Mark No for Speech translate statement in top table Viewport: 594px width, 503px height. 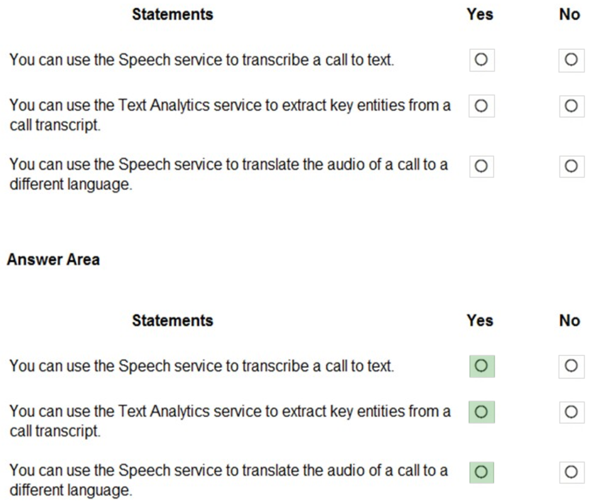click(x=571, y=166)
